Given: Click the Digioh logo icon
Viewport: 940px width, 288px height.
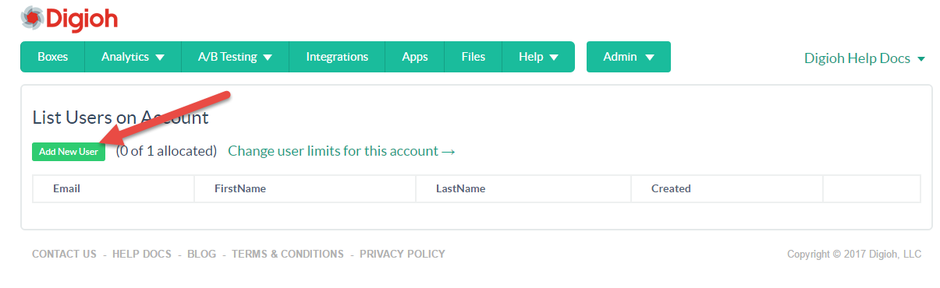Looking at the screenshot, I should pos(32,16).
